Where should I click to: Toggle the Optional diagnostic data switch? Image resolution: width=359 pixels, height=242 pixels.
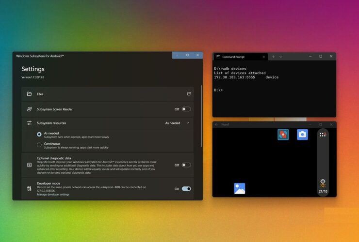186,165
